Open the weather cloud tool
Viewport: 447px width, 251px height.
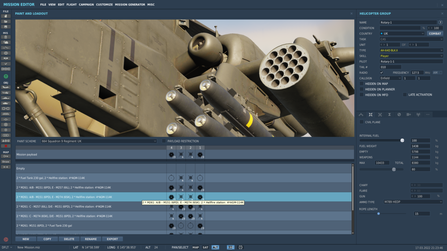pyautogui.click(x=5, y=42)
